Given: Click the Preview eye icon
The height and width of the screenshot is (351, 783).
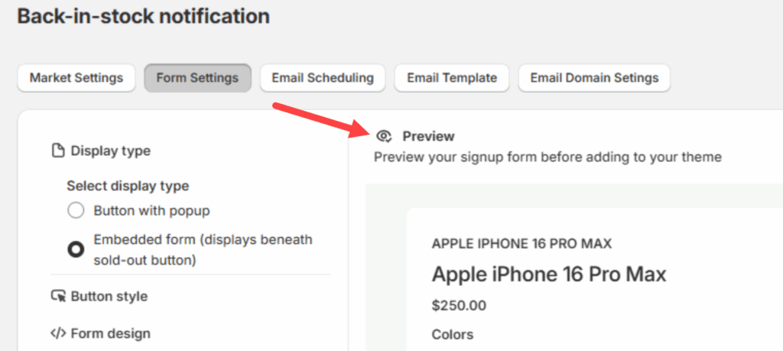Looking at the screenshot, I should pos(385,136).
